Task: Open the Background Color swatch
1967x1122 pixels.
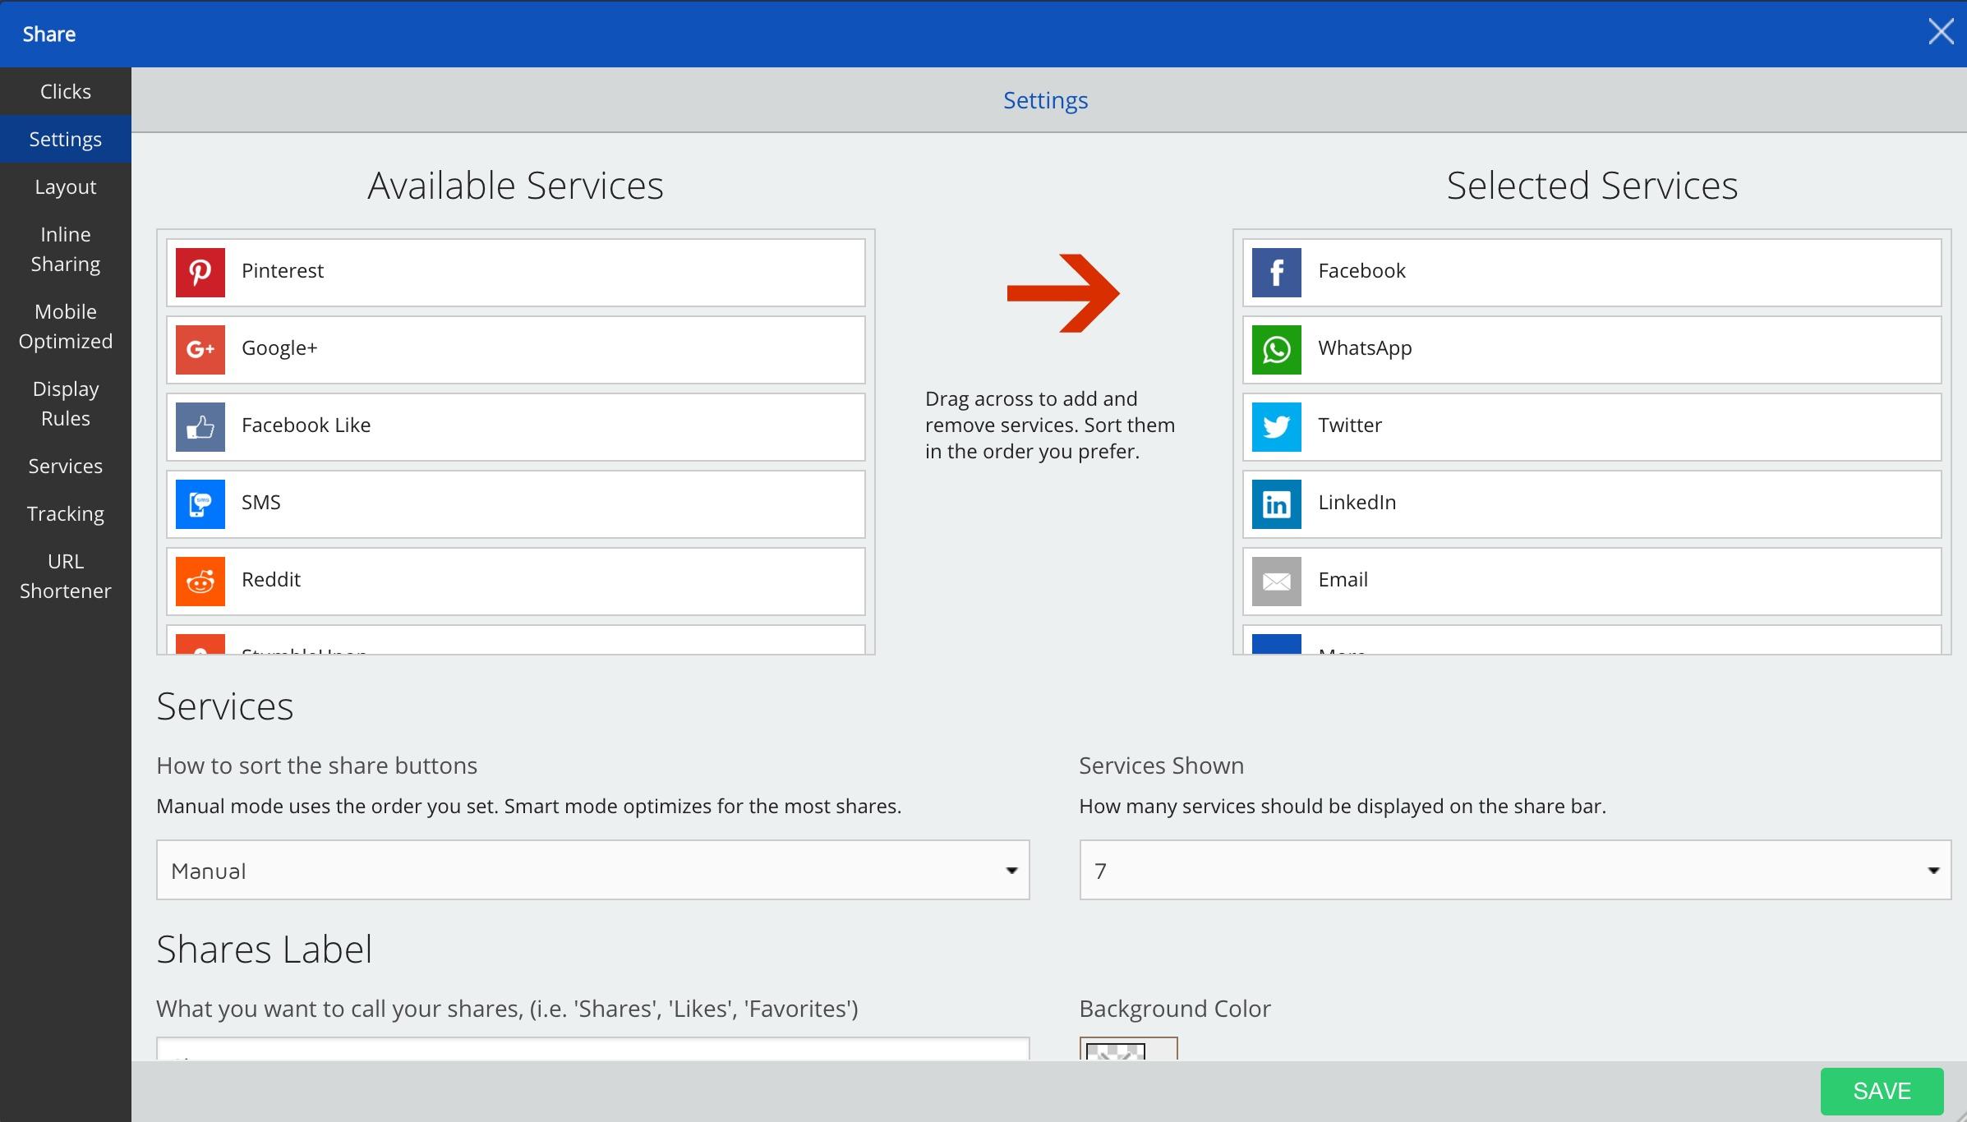Action: pyautogui.click(x=1128, y=1049)
